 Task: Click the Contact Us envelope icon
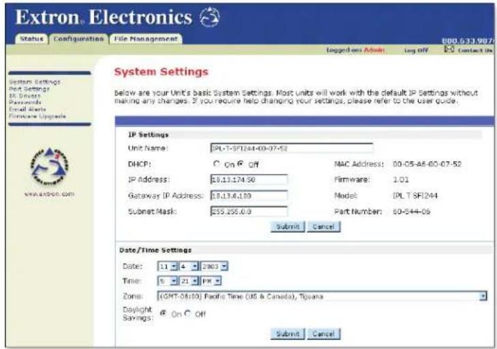449,49
